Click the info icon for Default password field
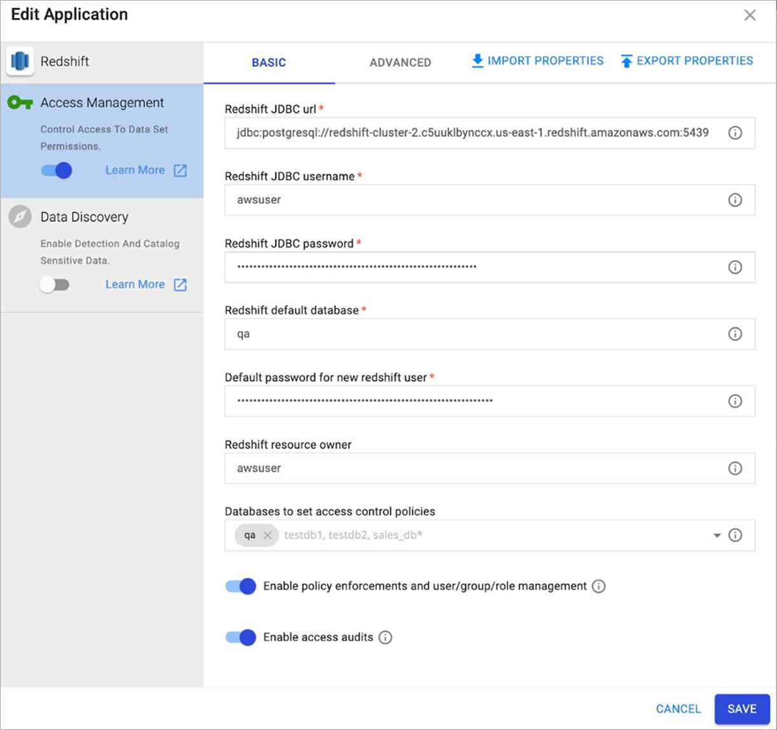This screenshot has width=777, height=730. (x=735, y=401)
